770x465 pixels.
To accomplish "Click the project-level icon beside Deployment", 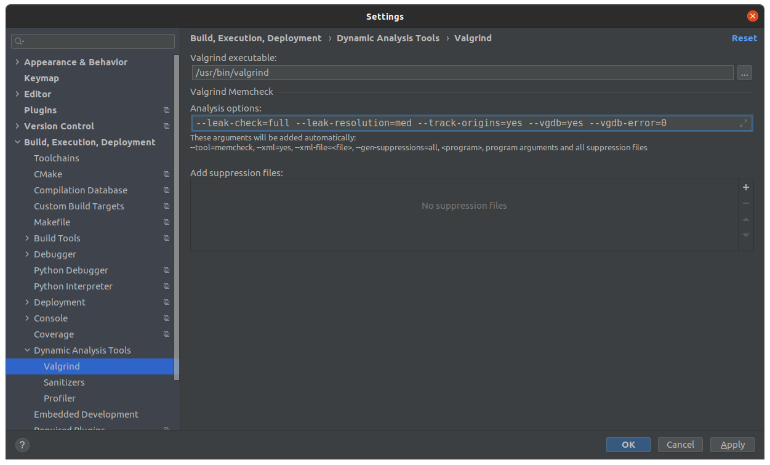I will [x=166, y=302].
